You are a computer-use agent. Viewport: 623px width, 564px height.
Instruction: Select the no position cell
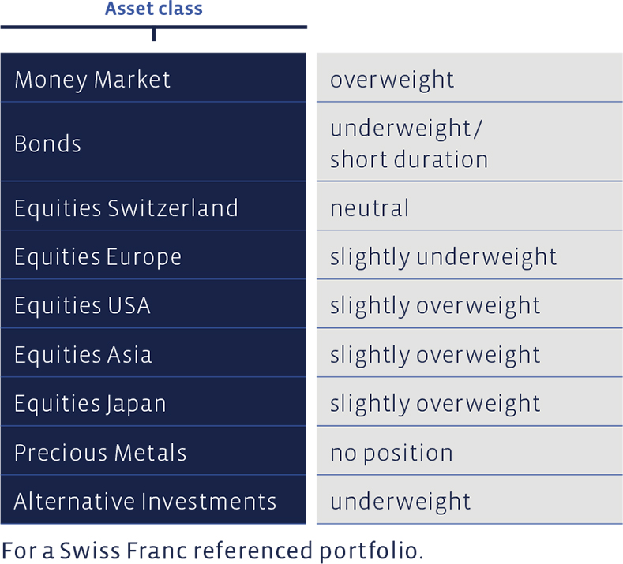pyautogui.click(x=470, y=450)
